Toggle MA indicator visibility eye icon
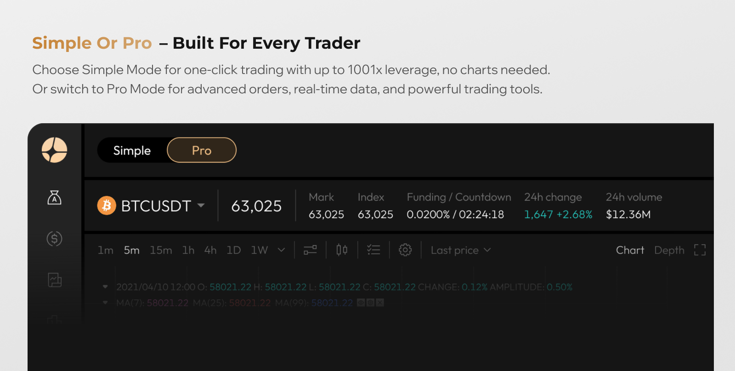735x371 pixels. tap(361, 303)
